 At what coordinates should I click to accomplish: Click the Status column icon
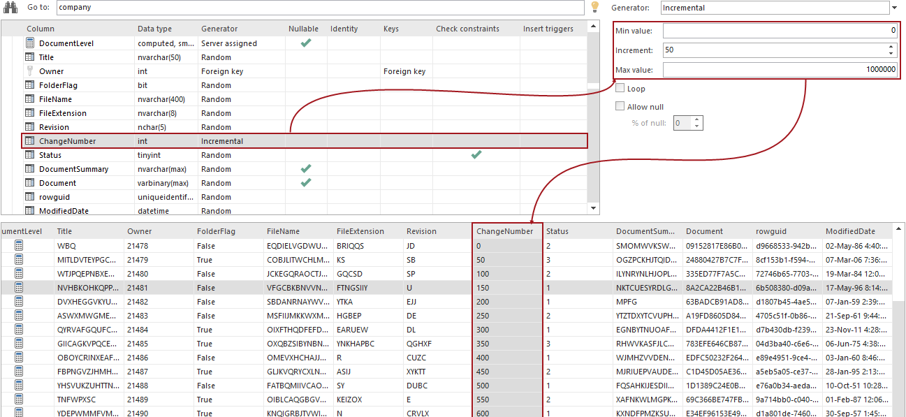coord(30,155)
